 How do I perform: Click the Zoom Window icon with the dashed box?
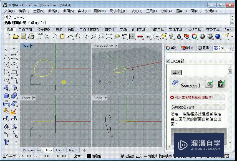click(x=101, y=36)
